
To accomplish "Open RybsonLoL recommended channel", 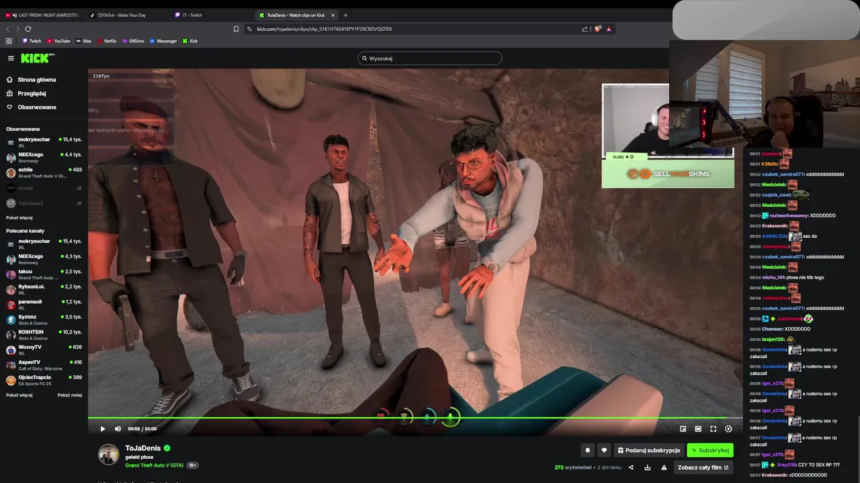I will [x=44, y=289].
